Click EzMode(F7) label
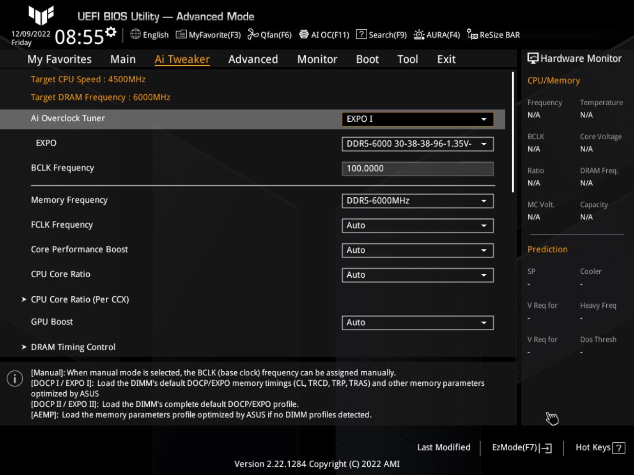Image resolution: width=634 pixels, height=475 pixels. tap(515, 447)
